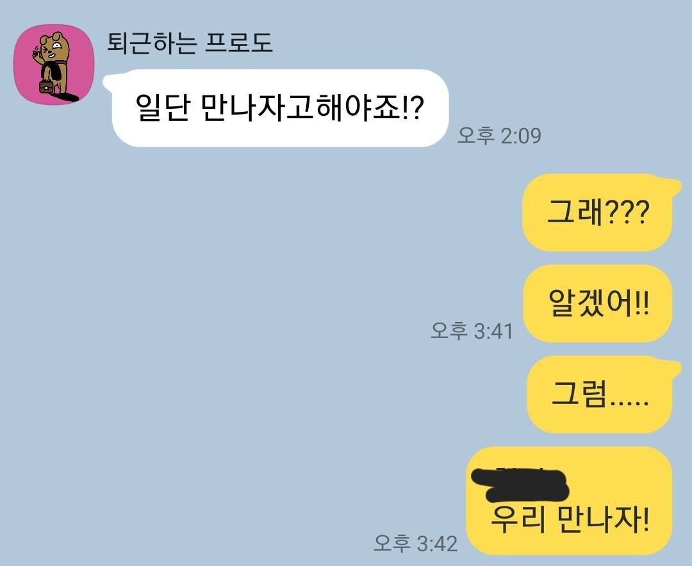Click Frodo's face in the avatar

tap(52, 47)
